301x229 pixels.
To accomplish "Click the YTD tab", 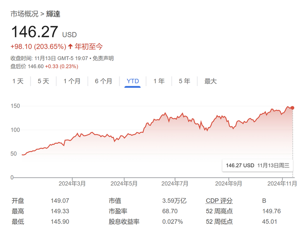I will (x=132, y=81).
